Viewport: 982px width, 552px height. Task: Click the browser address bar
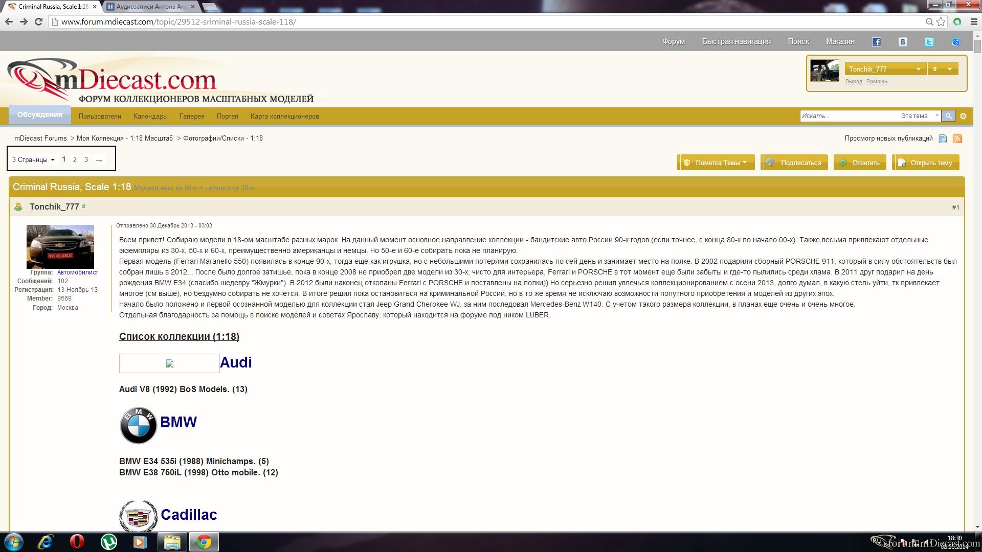(486, 21)
